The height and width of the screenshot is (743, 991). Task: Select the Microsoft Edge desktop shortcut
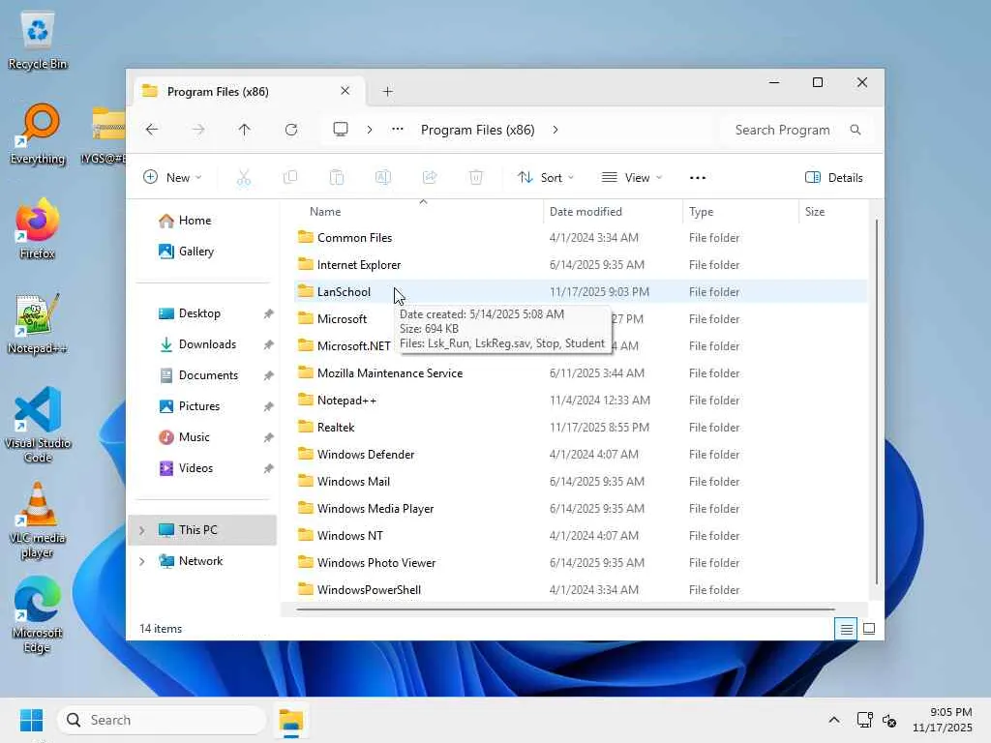click(38, 614)
